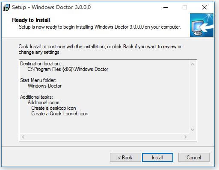Click 'Create a Quick Launch icon' text
Image resolution: width=219 pixels, height=170 pixels.
[60, 114]
